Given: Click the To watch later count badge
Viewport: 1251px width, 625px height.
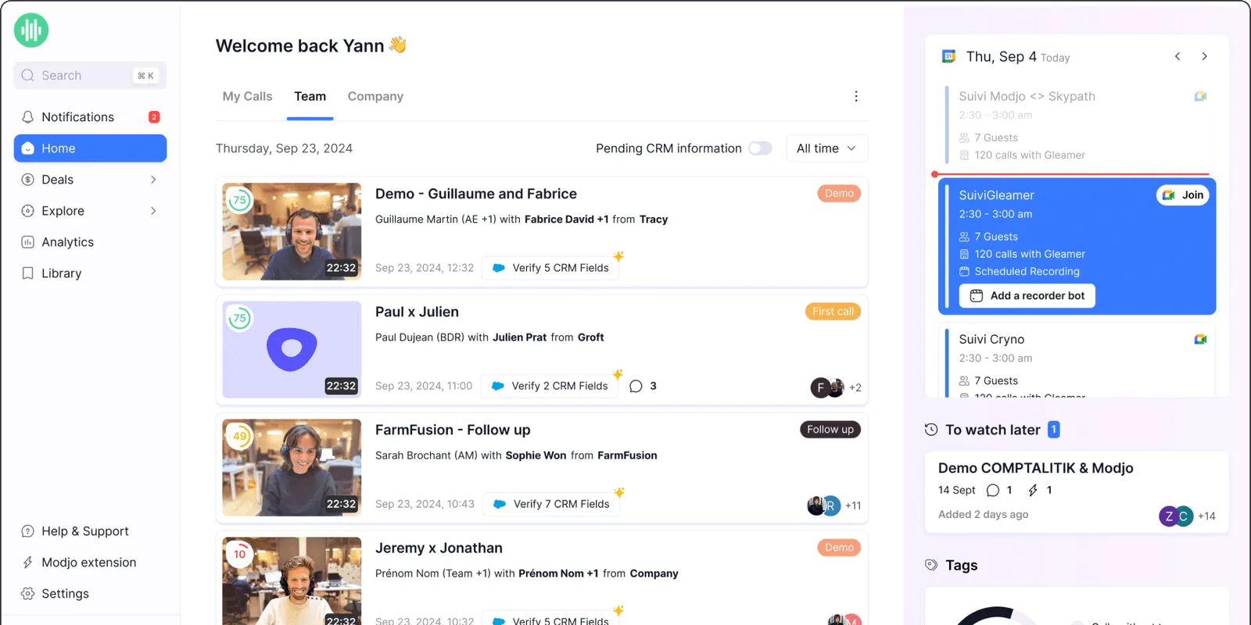Looking at the screenshot, I should click(x=1053, y=430).
